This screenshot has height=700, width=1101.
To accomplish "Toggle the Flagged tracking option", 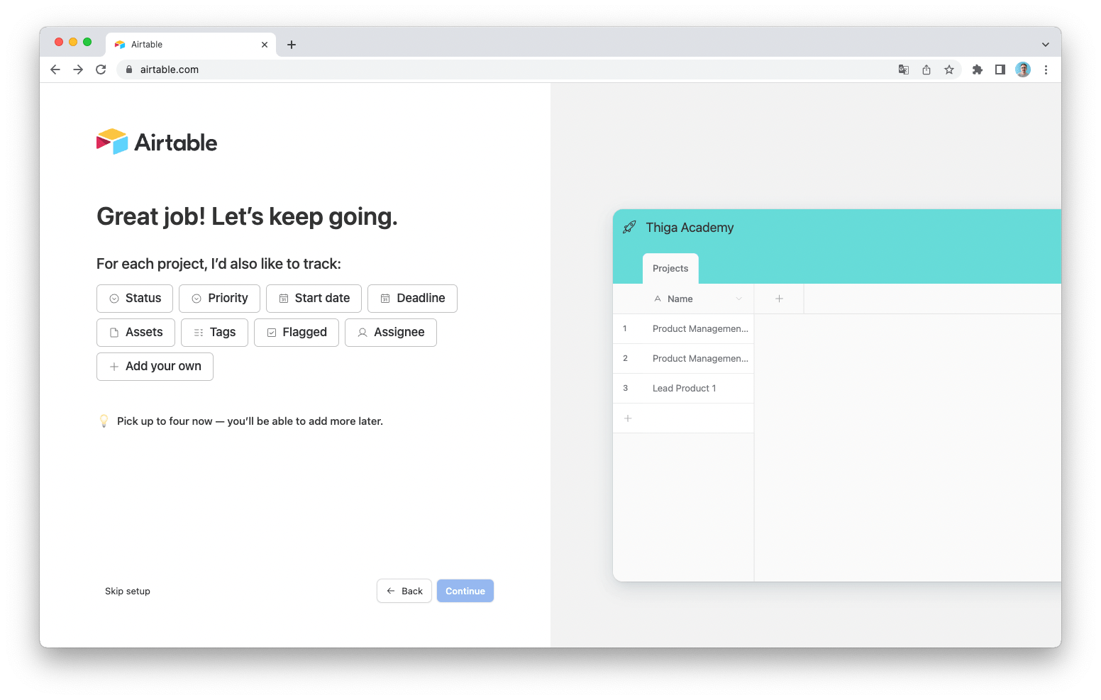I will click(x=296, y=332).
